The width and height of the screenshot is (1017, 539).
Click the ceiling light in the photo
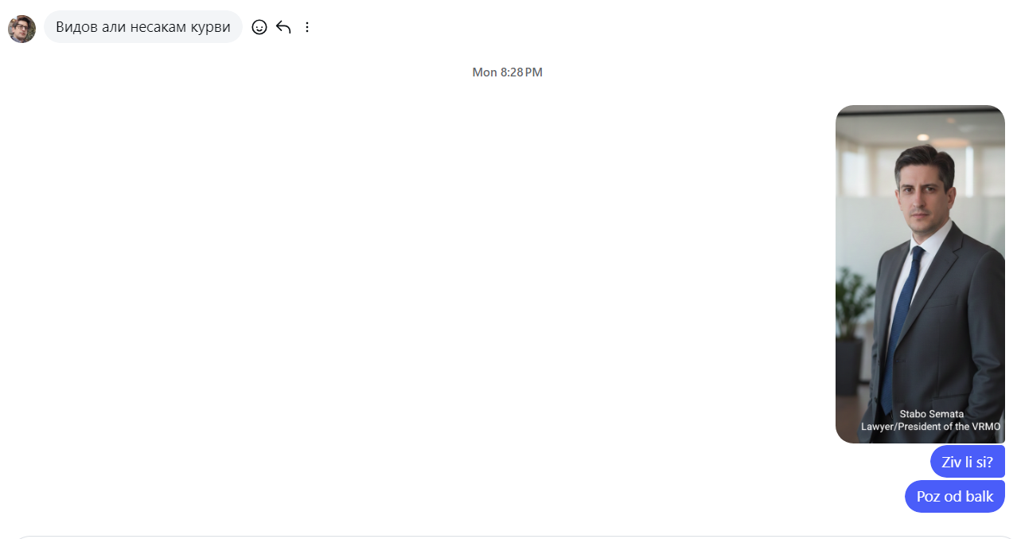click(x=923, y=138)
